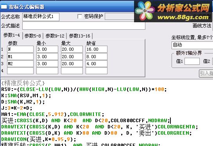This screenshot has height=146, width=213.
Task: Click the K:SMA(RSV,M1,1); line
Action: [26, 96]
